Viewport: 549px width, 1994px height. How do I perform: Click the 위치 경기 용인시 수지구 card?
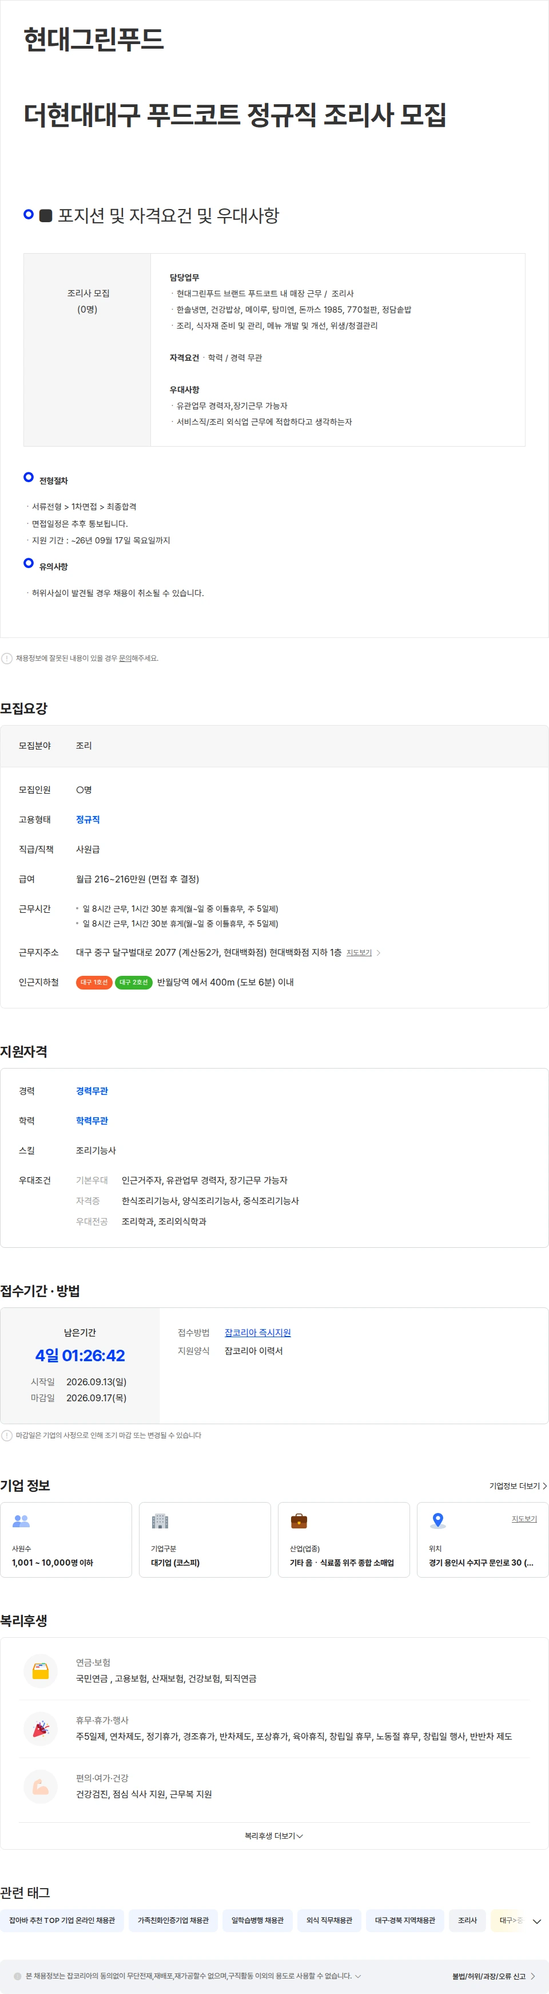pos(483,1540)
